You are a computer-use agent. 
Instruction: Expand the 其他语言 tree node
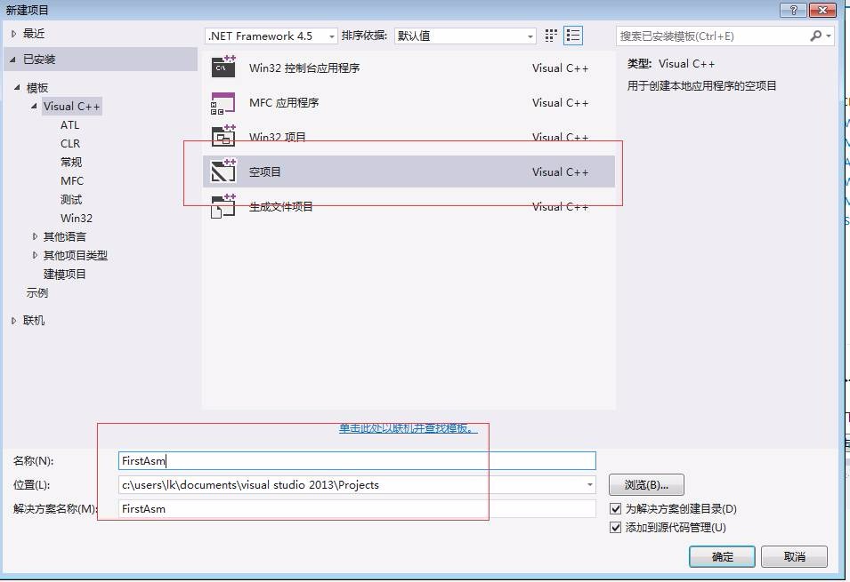[35, 236]
